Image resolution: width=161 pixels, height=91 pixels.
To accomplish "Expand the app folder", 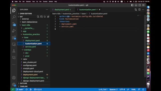I will pos(25,31).
